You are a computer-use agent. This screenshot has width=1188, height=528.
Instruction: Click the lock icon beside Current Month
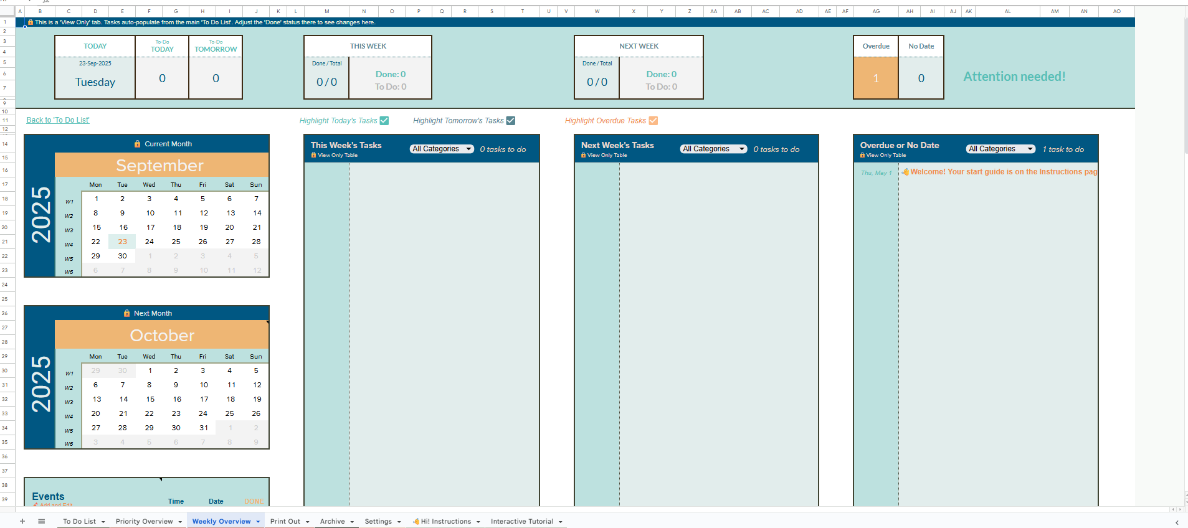pos(137,144)
